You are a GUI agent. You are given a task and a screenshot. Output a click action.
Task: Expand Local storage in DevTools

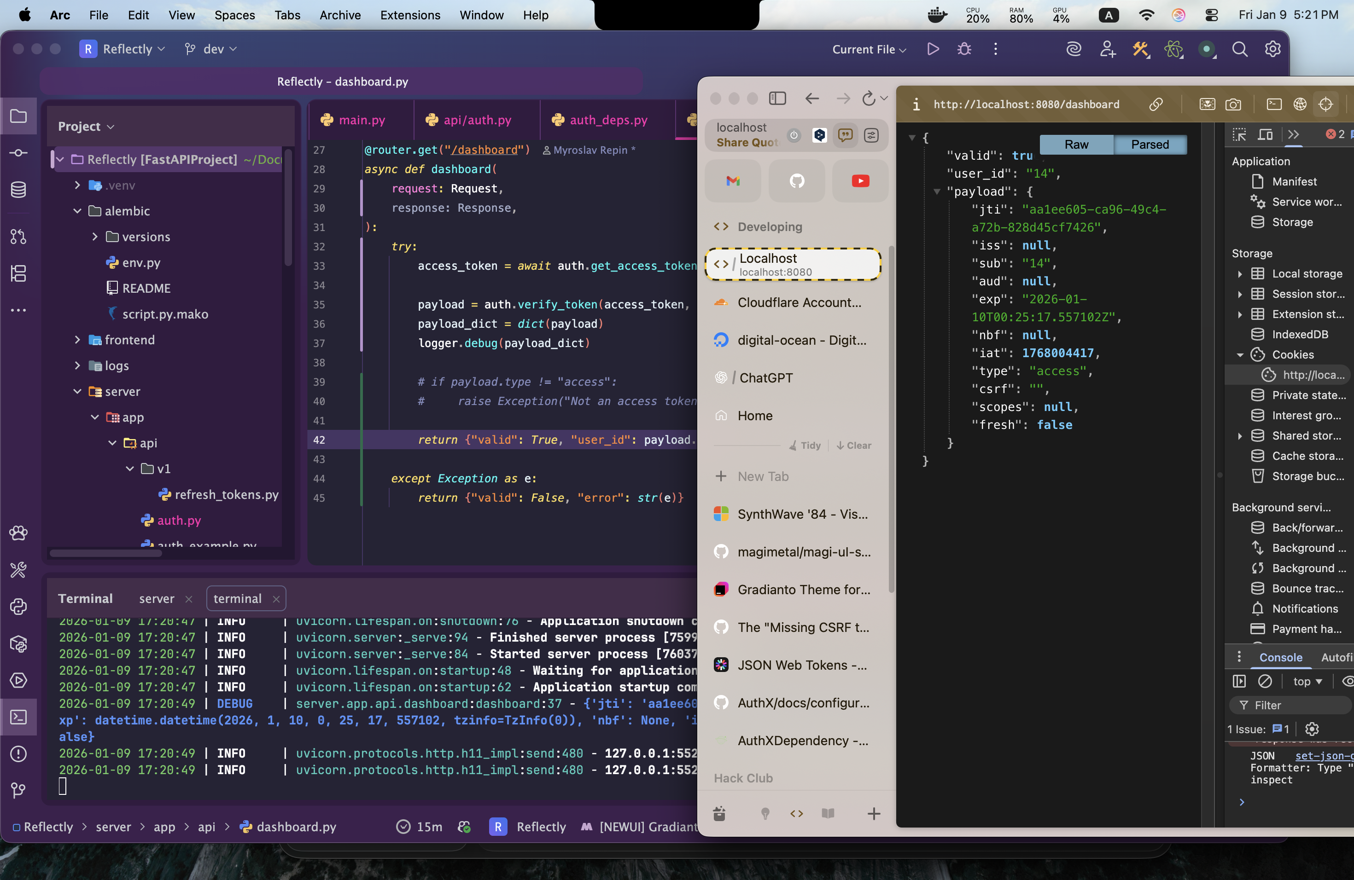tap(1240, 274)
